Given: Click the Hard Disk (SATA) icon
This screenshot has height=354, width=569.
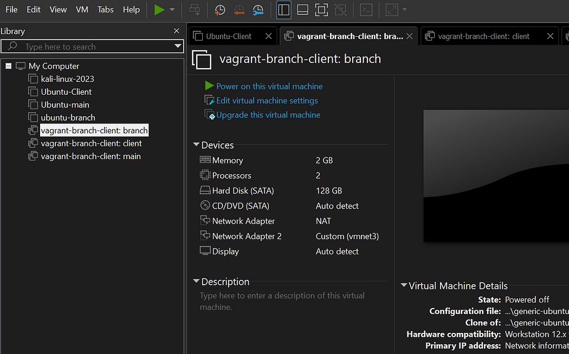Looking at the screenshot, I should 205,190.
